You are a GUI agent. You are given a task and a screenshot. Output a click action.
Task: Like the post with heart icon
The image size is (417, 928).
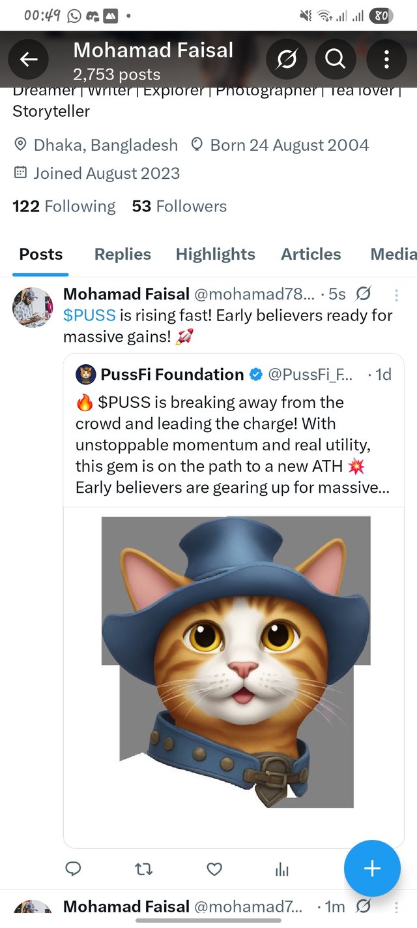click(x=214, y=869)
